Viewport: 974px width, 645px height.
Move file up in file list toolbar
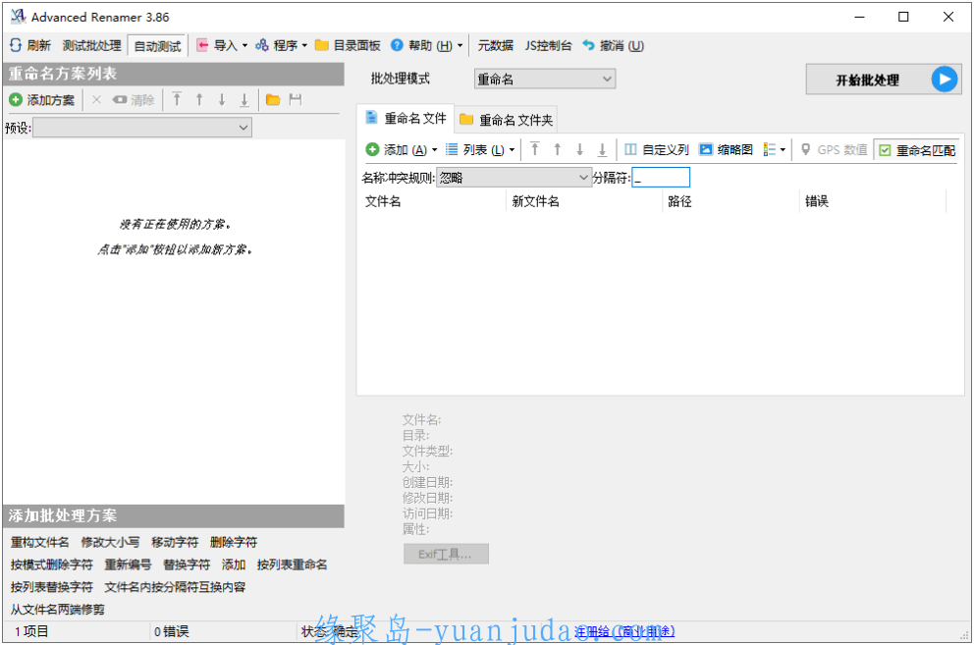pos(557,149)
